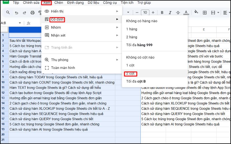Screen dimensions: 231x144
Task: Open font size area dropdown arrow left of minus
Action: (128, 12)
